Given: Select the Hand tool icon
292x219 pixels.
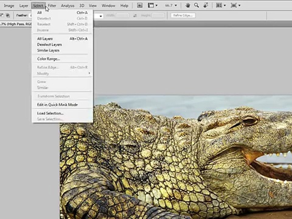Looking at the screenshot, I should click(x=188, y=5).
